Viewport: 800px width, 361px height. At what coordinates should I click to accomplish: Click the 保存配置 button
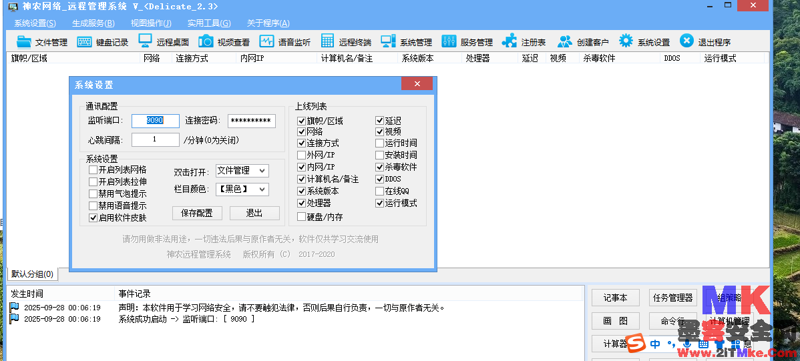(197, 213)
